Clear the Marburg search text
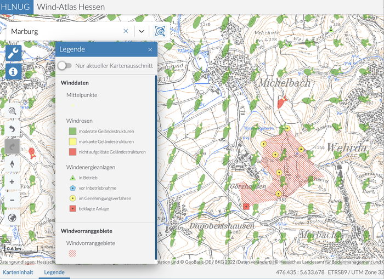Viewport: 384px width, 279px height. pyautogui.click(x=126, y=31)
